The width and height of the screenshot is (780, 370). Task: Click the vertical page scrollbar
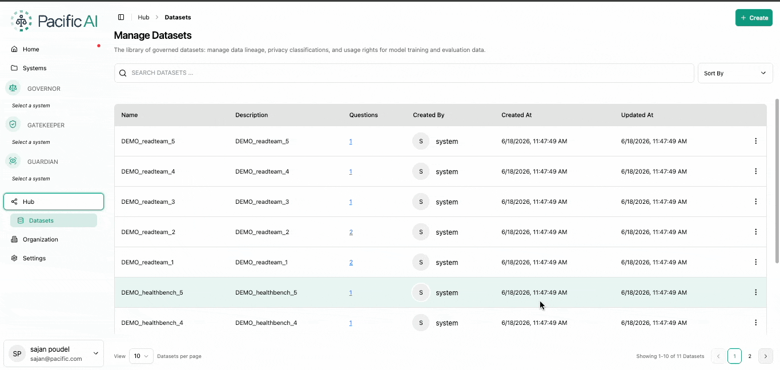click(x=777, y=181)
